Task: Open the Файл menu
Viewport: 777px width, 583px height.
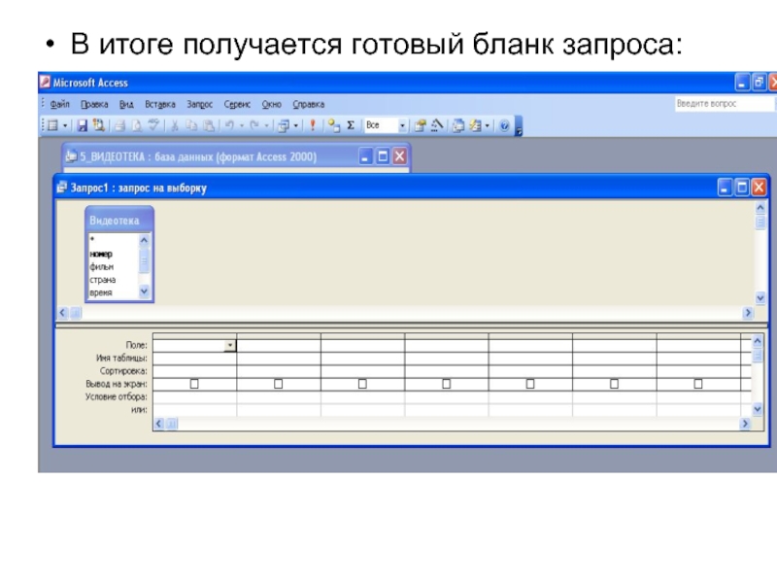Action: (59, 104)
